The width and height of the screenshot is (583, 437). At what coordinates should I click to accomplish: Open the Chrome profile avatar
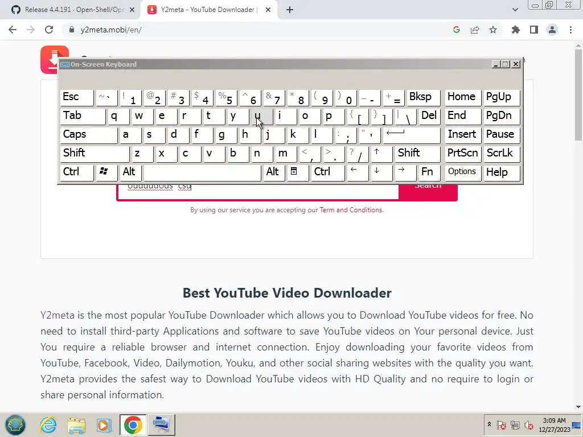coord(552,30)
